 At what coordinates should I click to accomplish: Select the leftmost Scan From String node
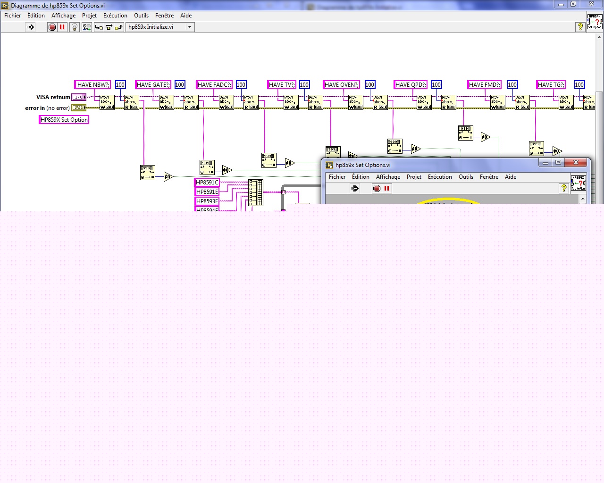point(147,173)
